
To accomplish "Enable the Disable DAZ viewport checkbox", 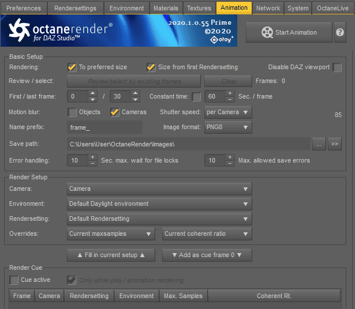I will (x=337, y=67).
